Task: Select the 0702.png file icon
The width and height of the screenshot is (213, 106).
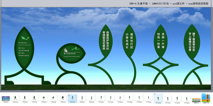Action: 25,98
